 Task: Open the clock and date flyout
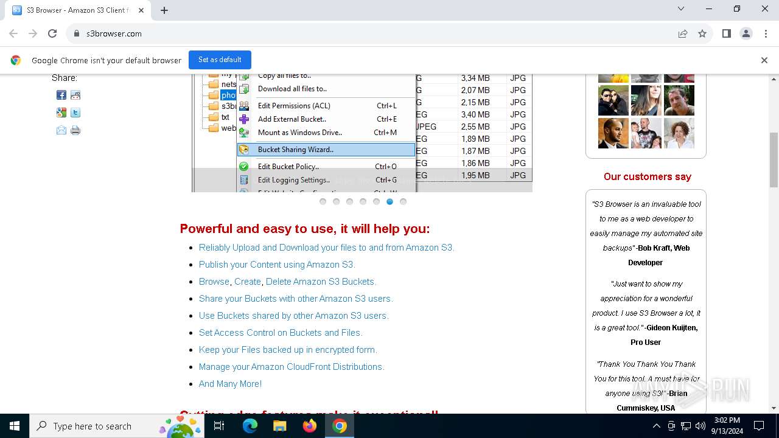pos(727,426)
